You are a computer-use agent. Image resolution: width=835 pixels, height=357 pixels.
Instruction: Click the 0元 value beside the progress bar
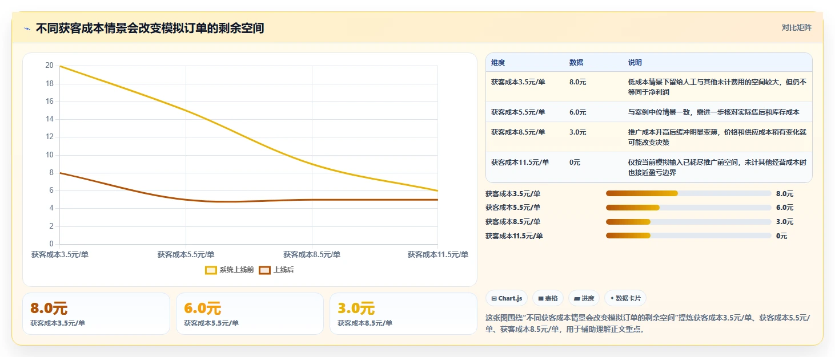point(782,236)
